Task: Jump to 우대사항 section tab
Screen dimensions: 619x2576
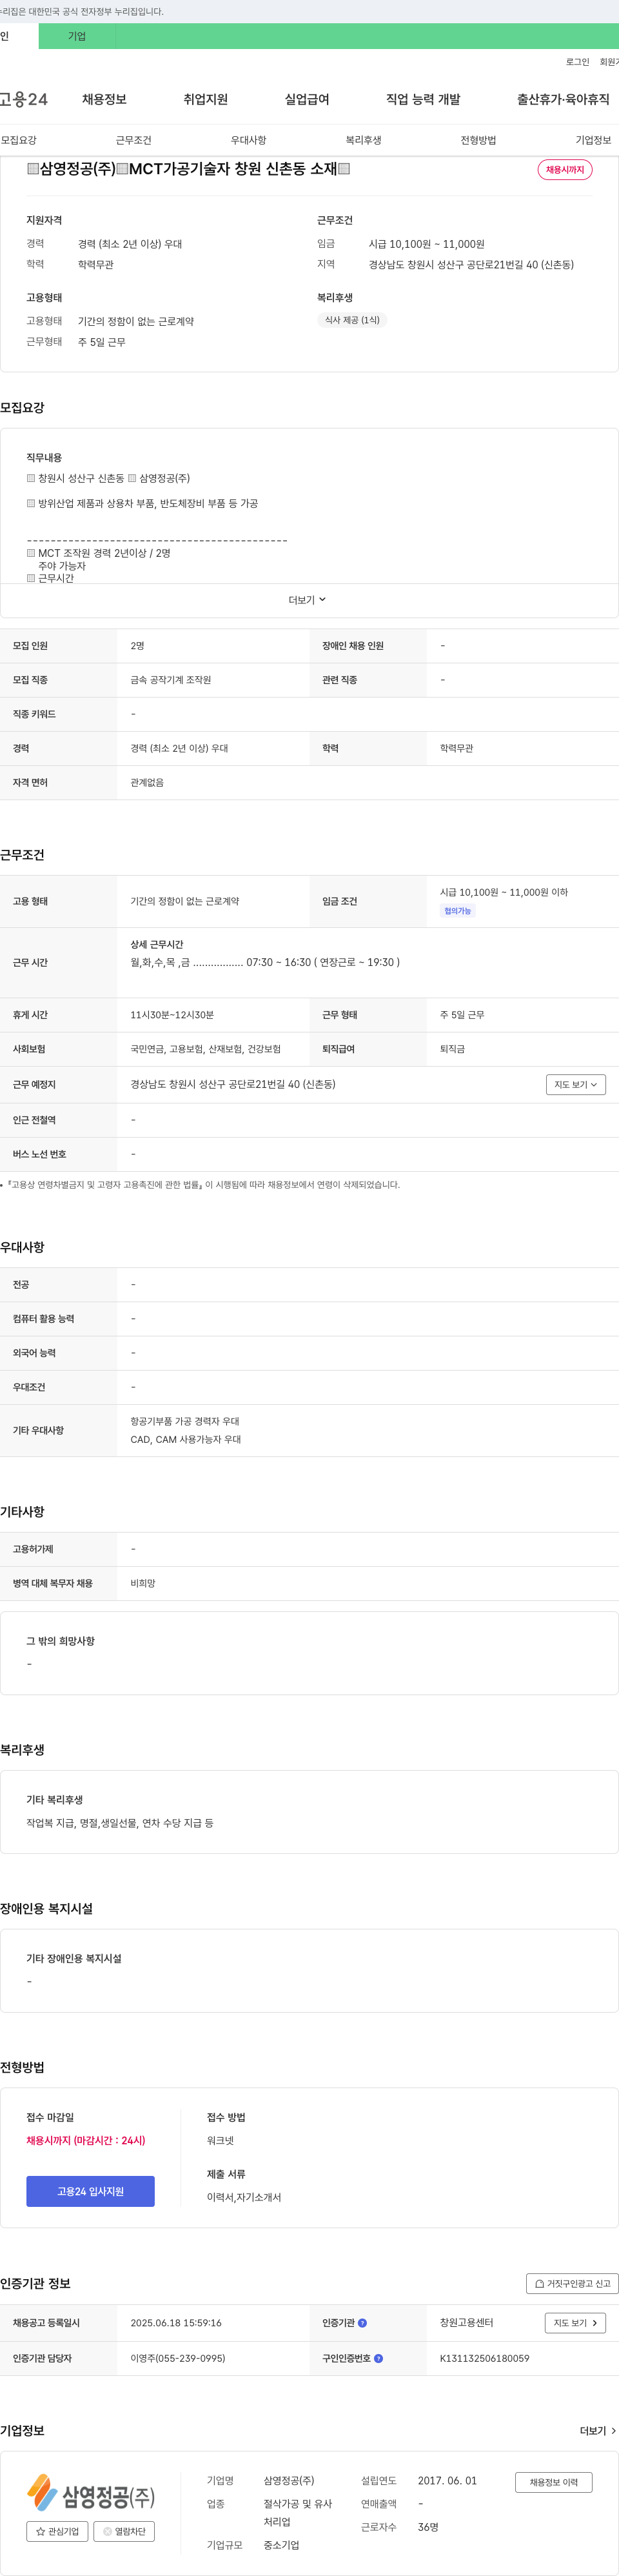Action: pyautogui.click(x=248, y=140)
